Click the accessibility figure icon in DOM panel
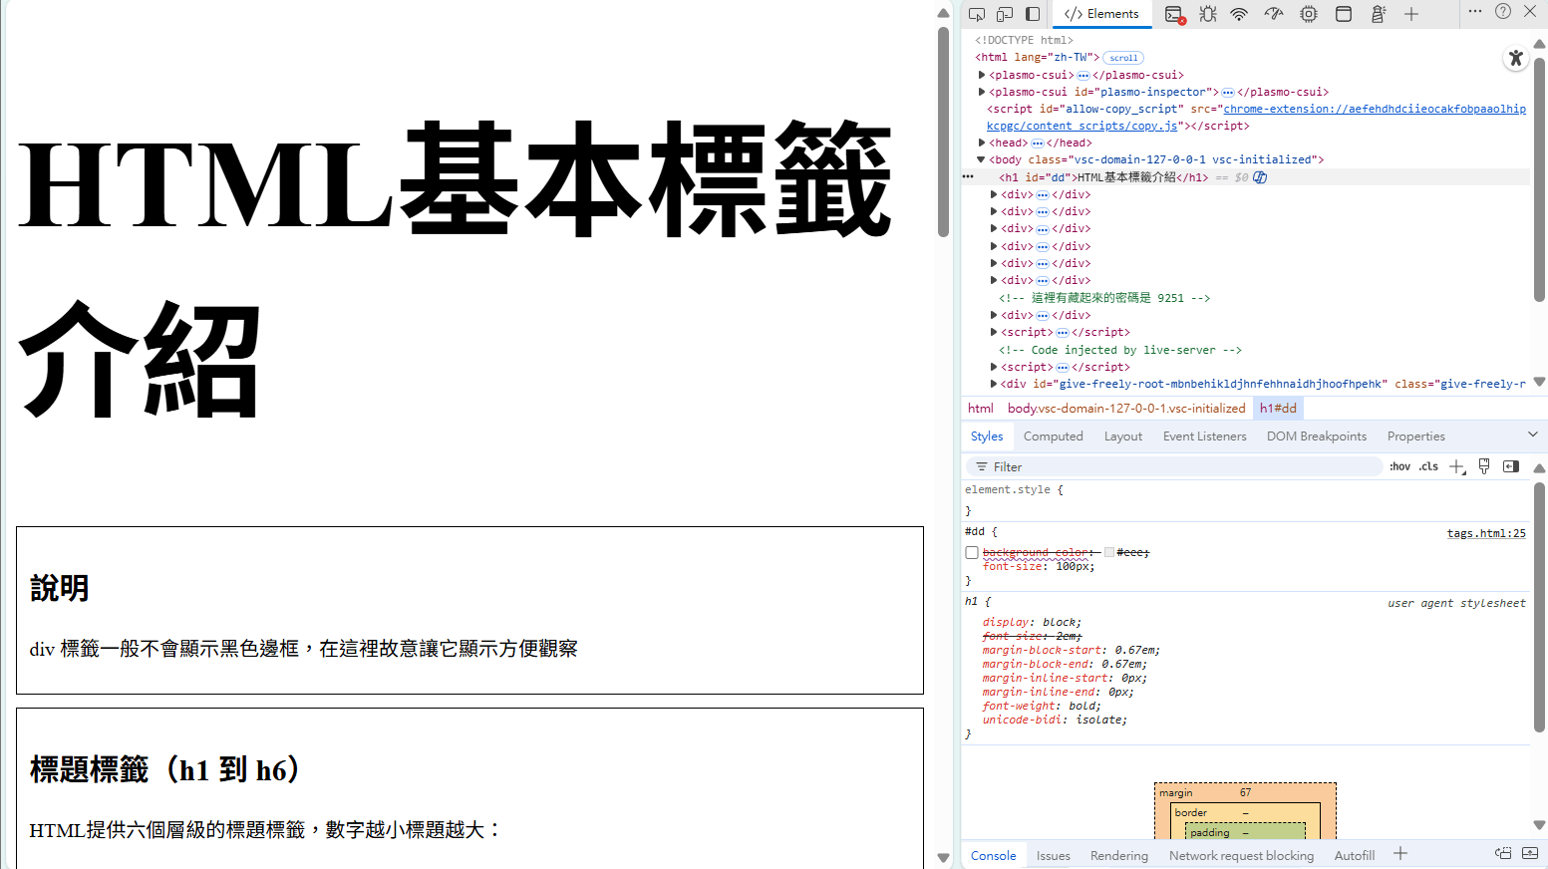The image size is (1548, 869). (x=1516, y=58)
